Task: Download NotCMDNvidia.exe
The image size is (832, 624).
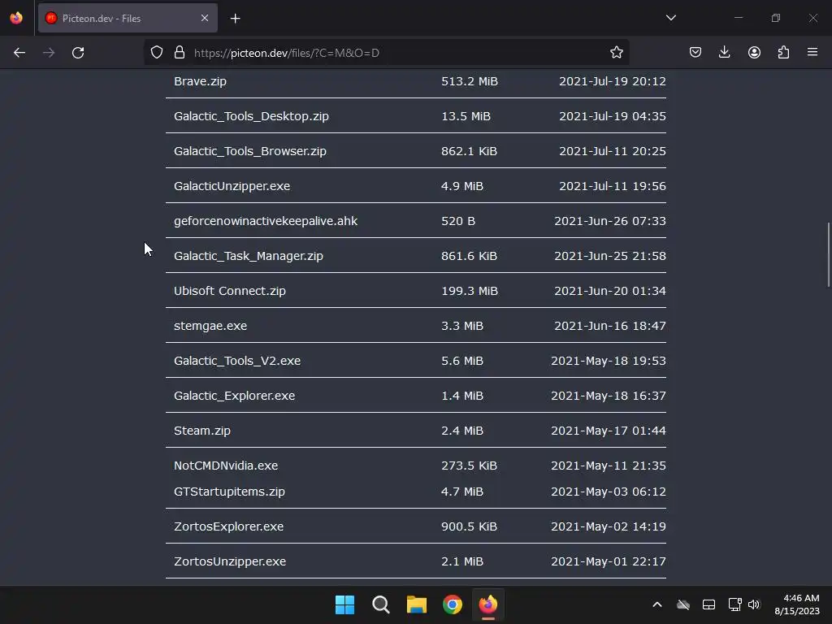Action: tap(226, 466)
